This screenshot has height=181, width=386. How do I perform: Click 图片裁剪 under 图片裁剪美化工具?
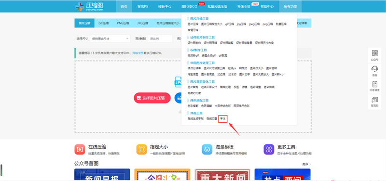pyautogui.click(x=193, y=87)
